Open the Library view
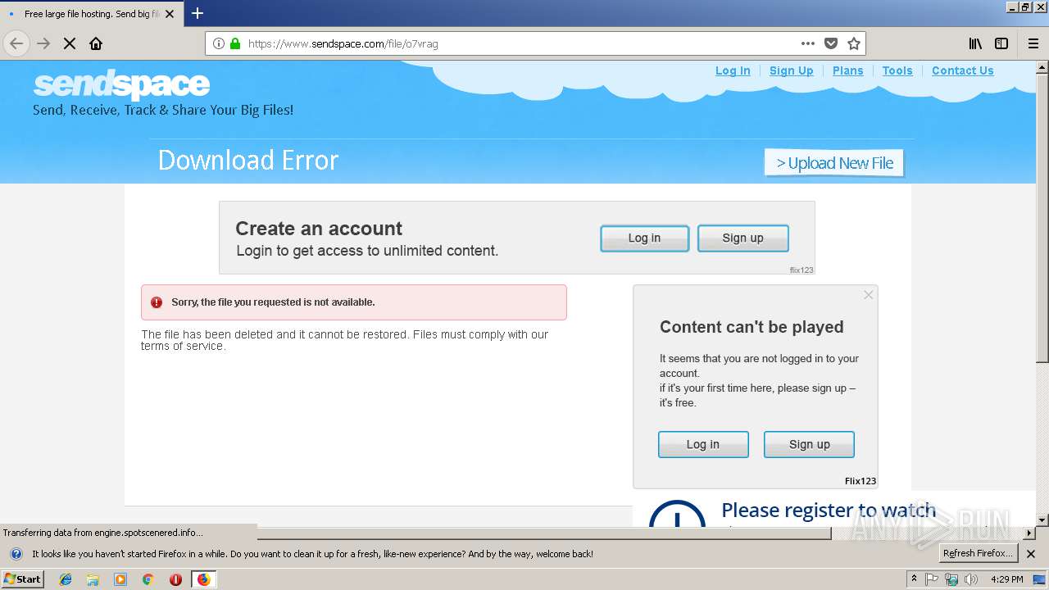 (975, 43)
